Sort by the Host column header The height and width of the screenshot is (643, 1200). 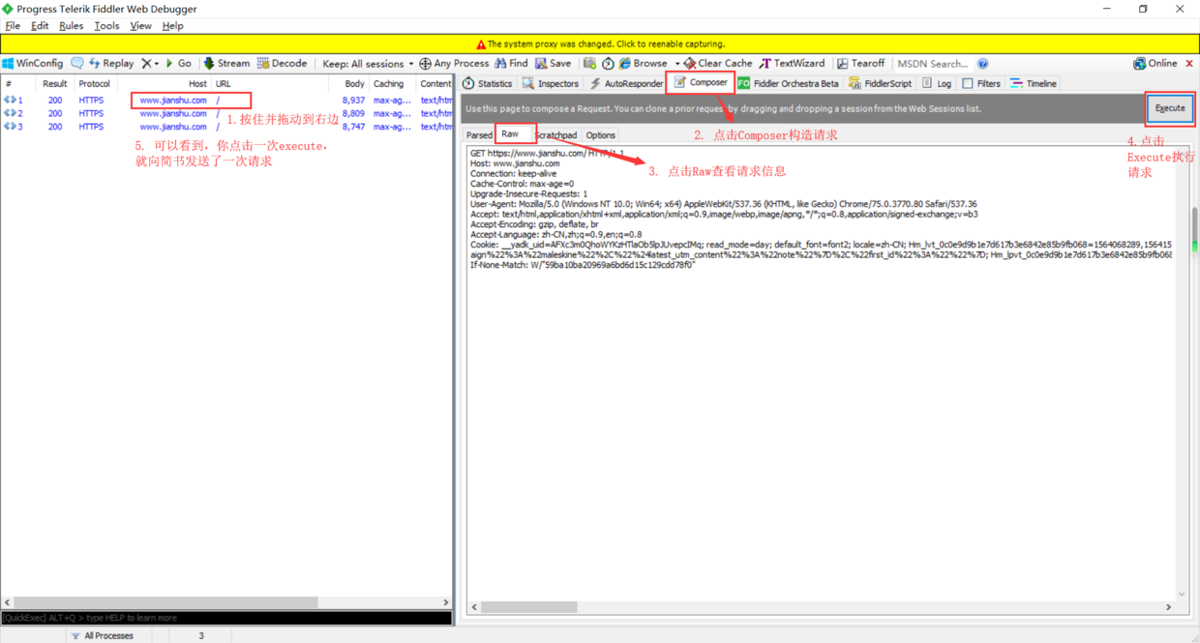point(164,84)
